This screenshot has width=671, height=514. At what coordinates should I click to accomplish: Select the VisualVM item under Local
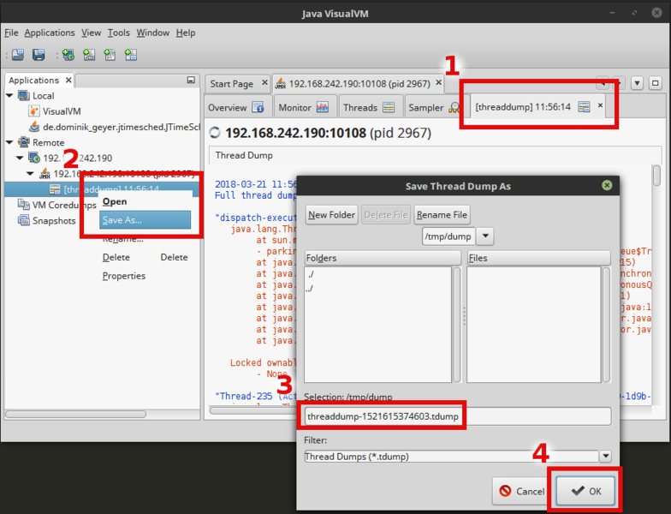pos(61,111)
